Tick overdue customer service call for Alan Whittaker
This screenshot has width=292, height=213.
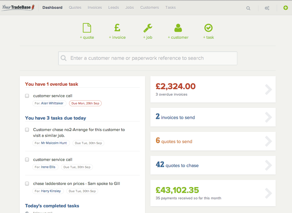(27, 96)
